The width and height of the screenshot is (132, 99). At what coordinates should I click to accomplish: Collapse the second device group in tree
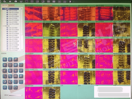(3, 26)
